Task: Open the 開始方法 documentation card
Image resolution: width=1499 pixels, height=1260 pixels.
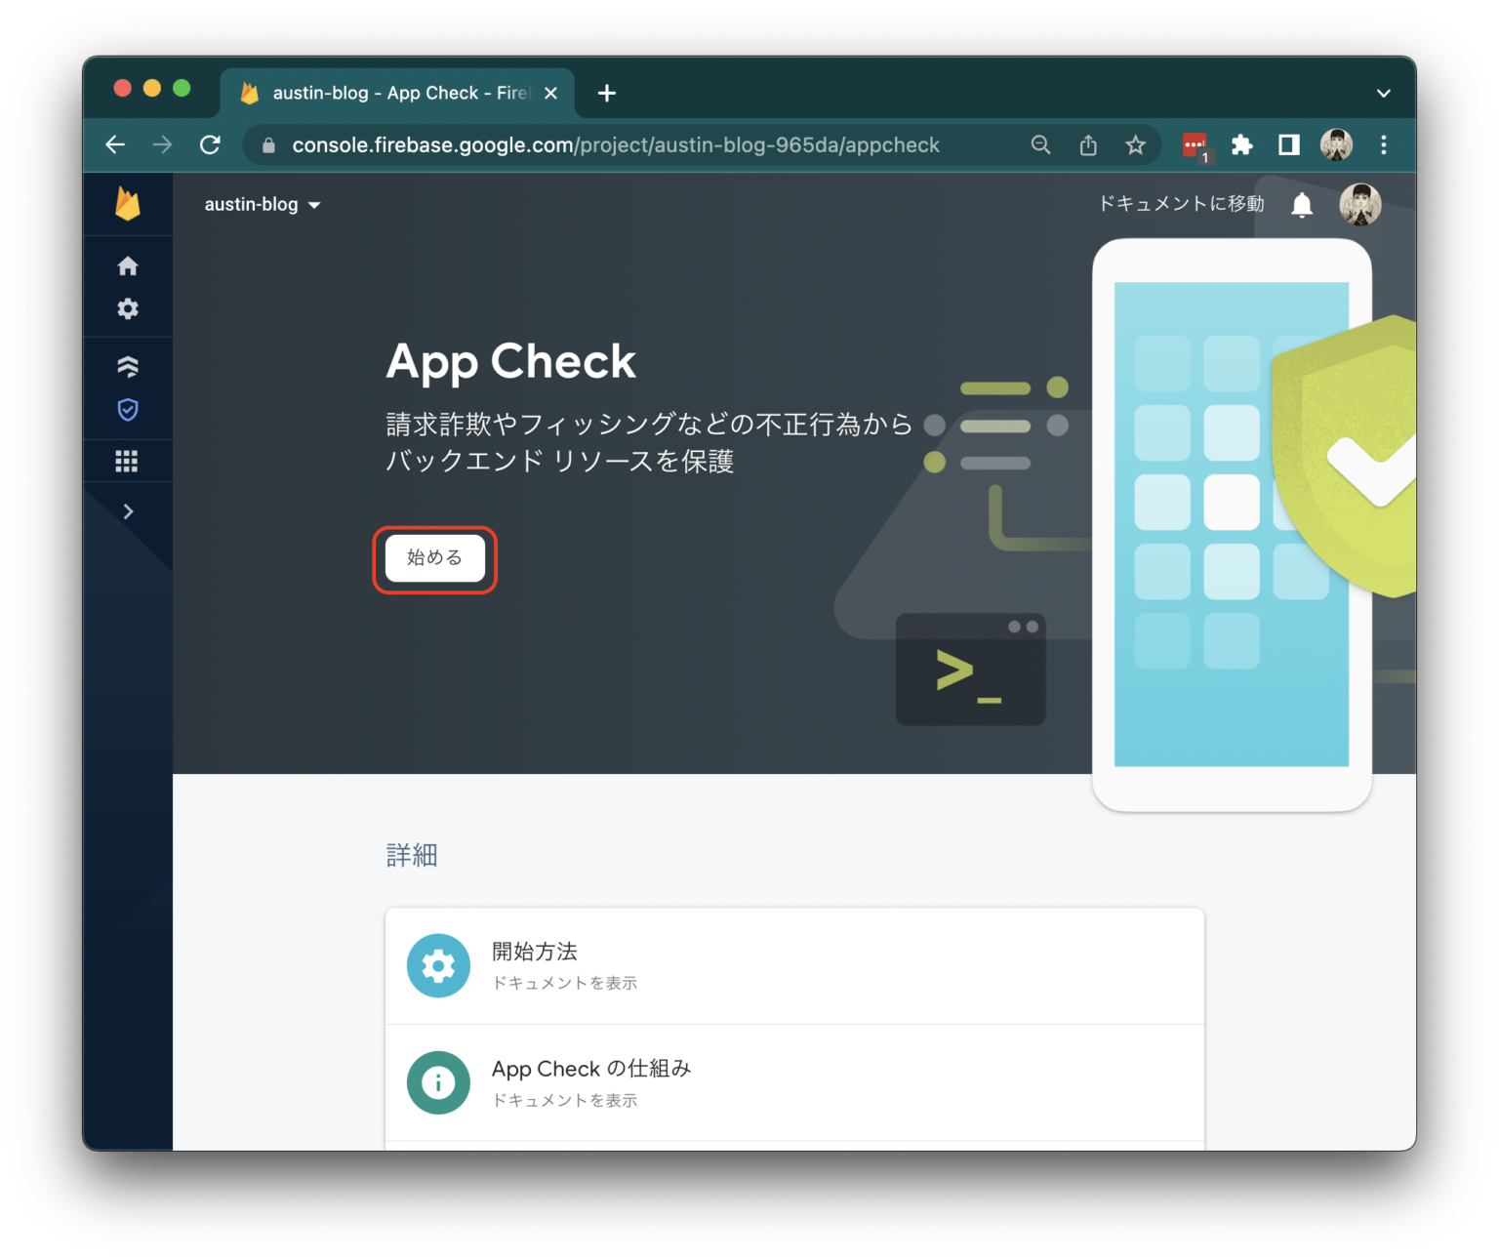Action: click(794, 966)
